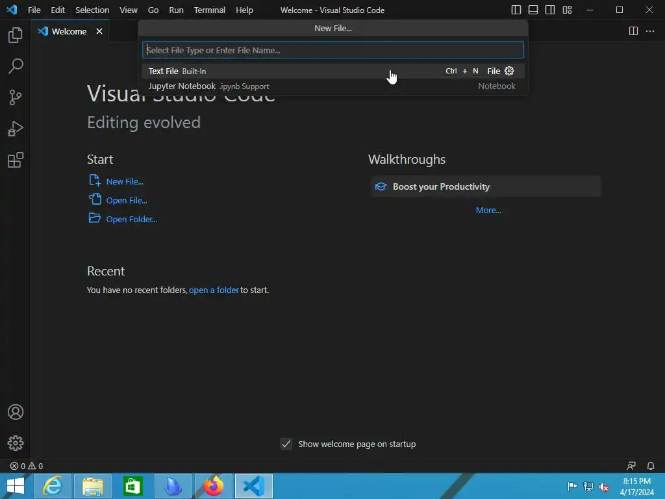Open File Explorer from taskbar
665x499 pixels.
click(92, 486)
